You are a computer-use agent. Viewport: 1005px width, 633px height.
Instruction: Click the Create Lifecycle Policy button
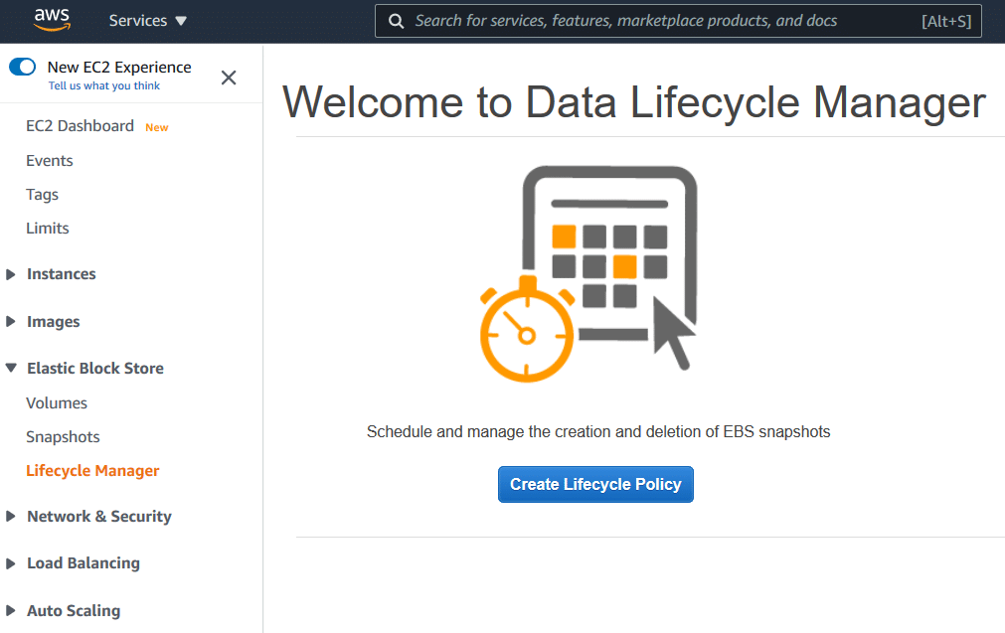[595, 484]
